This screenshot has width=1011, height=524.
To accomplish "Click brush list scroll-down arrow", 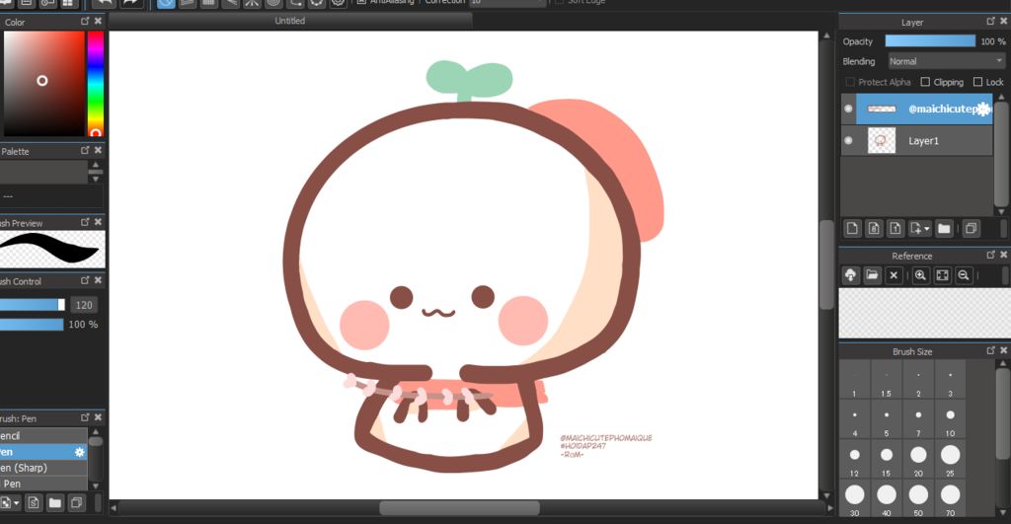I will coord(96,486).
